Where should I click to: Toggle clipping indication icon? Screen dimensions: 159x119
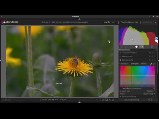(107, 100)
